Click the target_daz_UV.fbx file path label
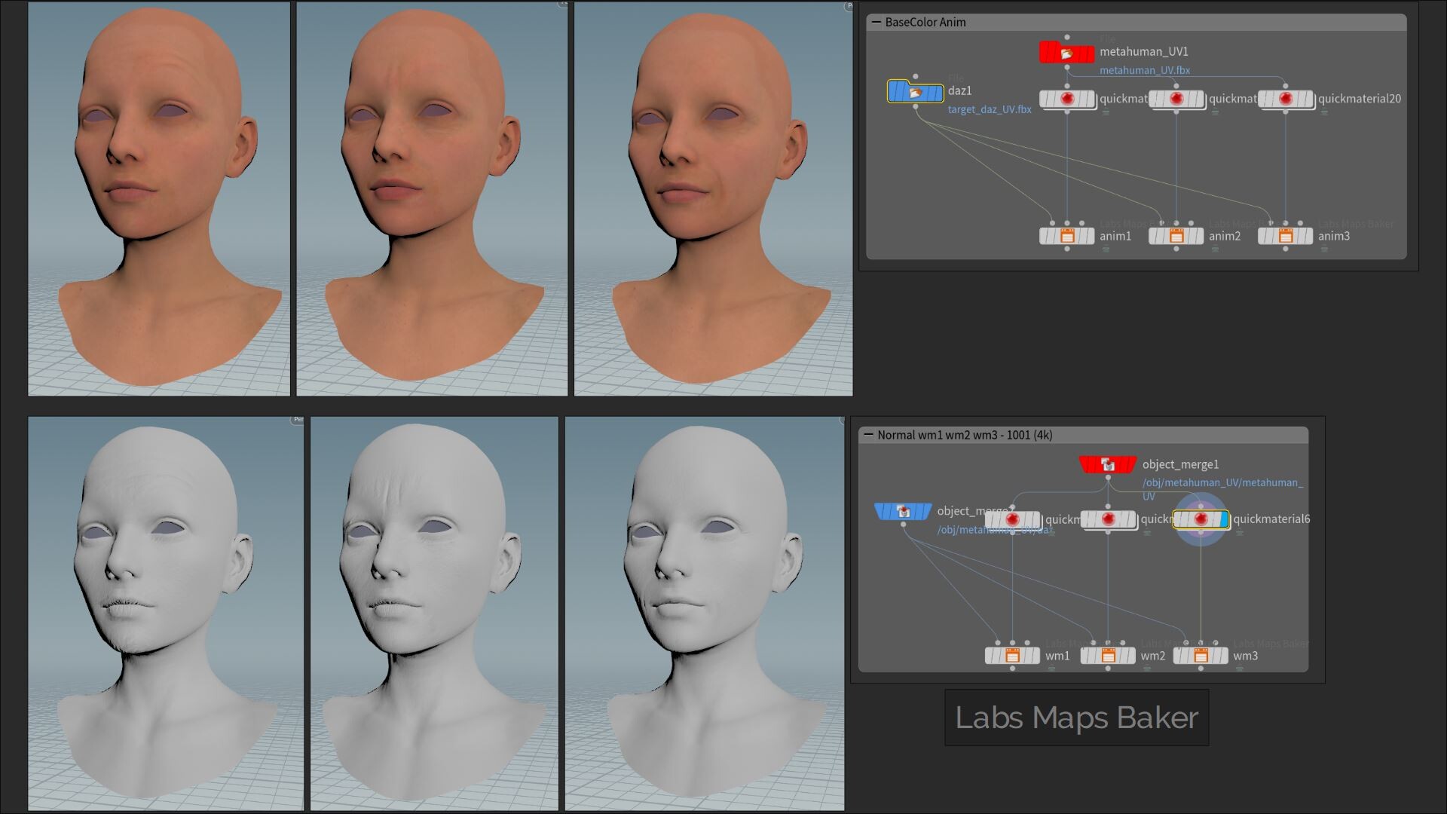The height and width of the screenshot is (814, 1447). [x=989, y=109]
